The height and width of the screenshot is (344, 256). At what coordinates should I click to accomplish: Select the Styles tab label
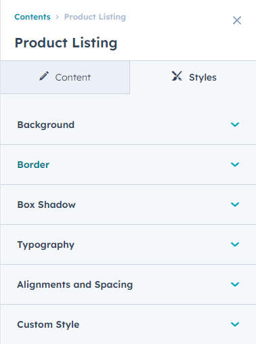(202, 77)
